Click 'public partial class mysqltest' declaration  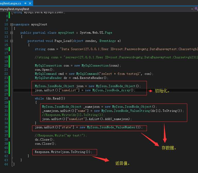[x=47, y=33]
